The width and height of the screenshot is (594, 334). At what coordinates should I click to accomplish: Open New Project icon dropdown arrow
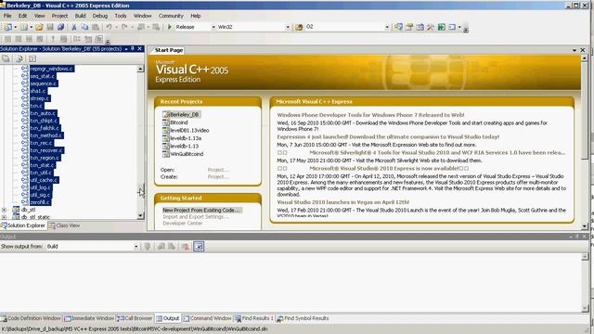(x=15, y=27)
